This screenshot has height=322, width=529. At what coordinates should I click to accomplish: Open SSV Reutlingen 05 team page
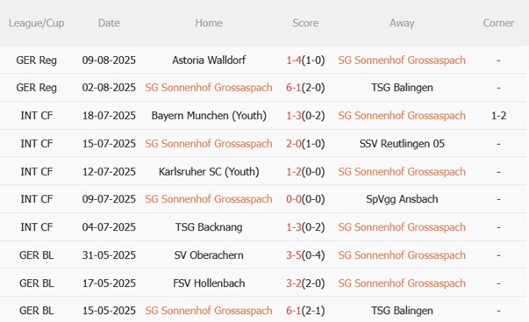[402, 144]
